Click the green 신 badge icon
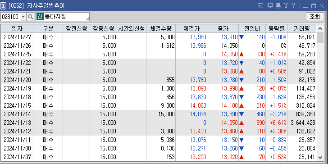 coord(40,17)
